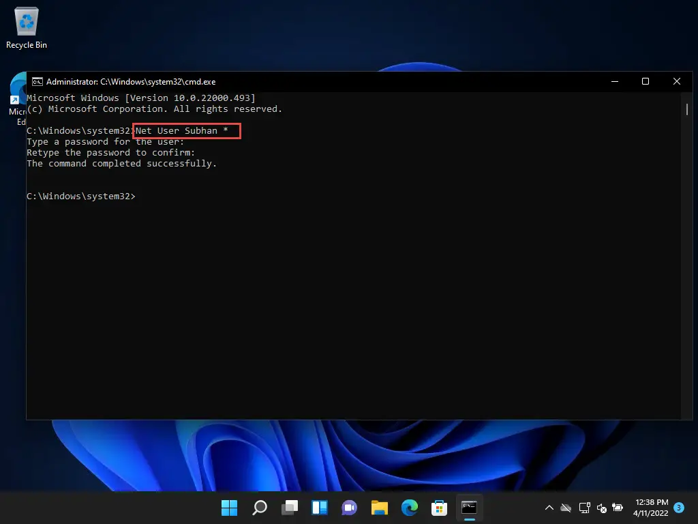Open notifications badge showing 3
The height and width of the screenshot is (524, 698).
point(678,508)
